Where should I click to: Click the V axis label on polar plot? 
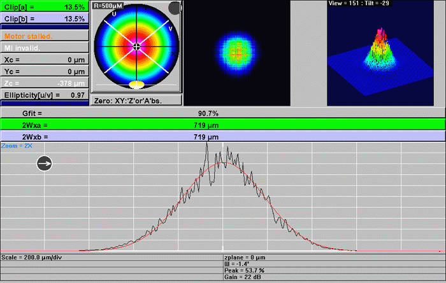coord(170,28)
